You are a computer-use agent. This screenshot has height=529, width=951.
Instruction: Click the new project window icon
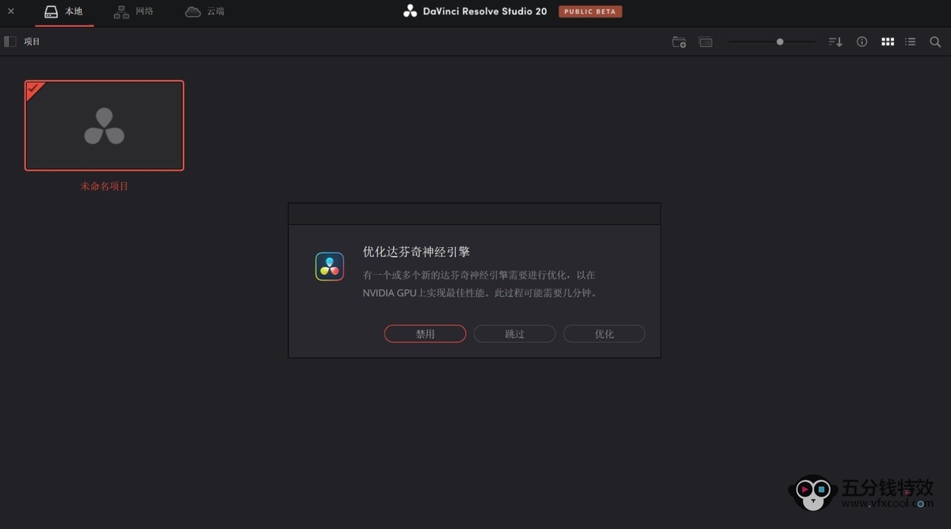pyautogui.click(x=705, y=42)
